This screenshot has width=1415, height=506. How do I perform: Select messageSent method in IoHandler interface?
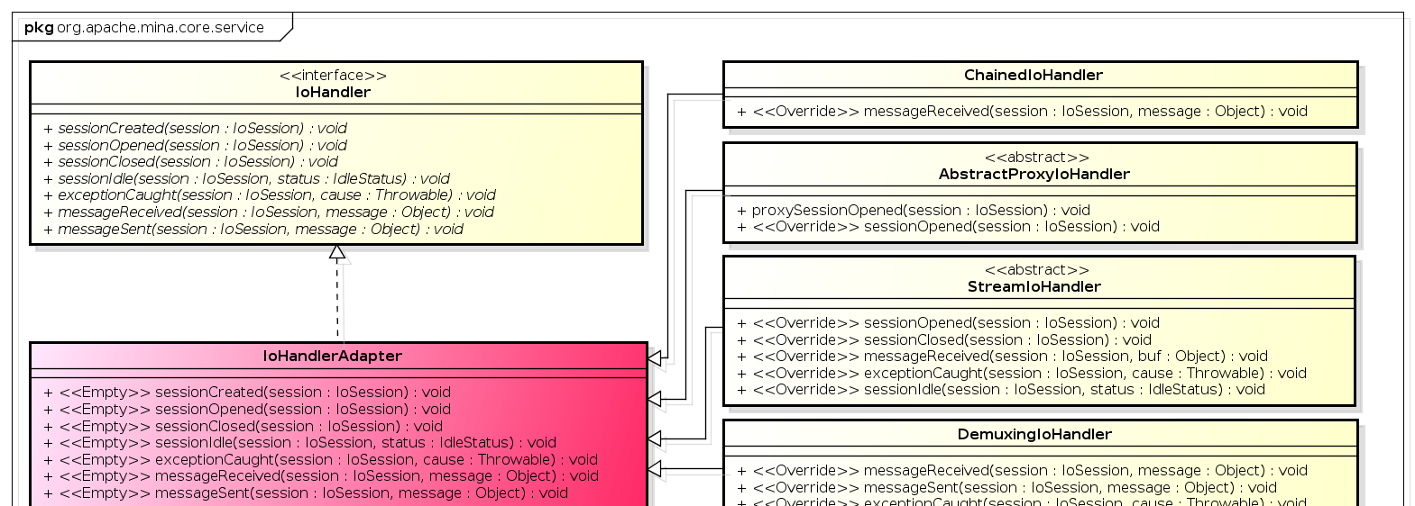point(253,230)
